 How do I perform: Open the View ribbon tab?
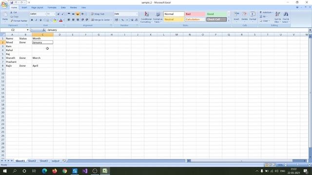coord(83,8)
